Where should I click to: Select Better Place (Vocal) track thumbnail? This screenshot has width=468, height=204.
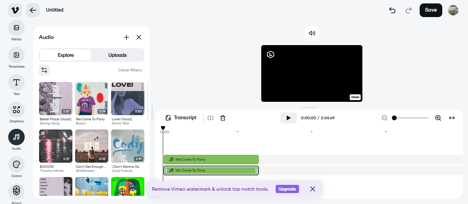pyautogui.click(x=56, y=98)
